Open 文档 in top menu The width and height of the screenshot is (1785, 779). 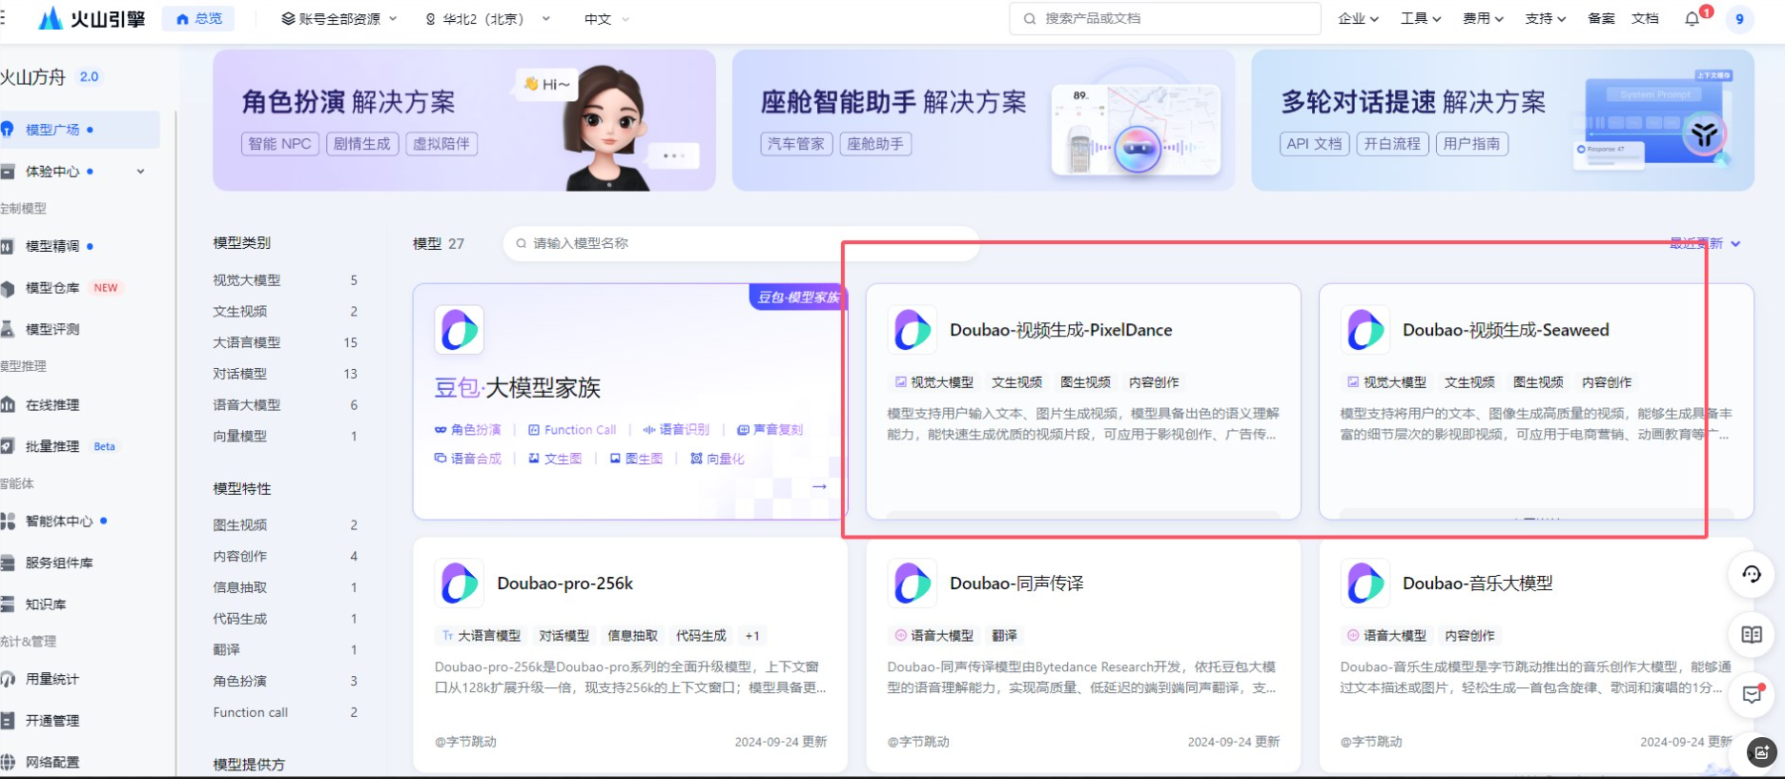[1645, 18]
